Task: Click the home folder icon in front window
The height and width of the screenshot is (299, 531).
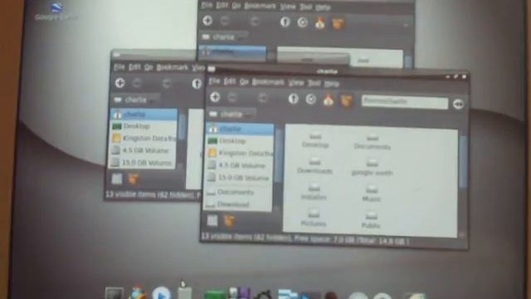Action: click(329, 100)
